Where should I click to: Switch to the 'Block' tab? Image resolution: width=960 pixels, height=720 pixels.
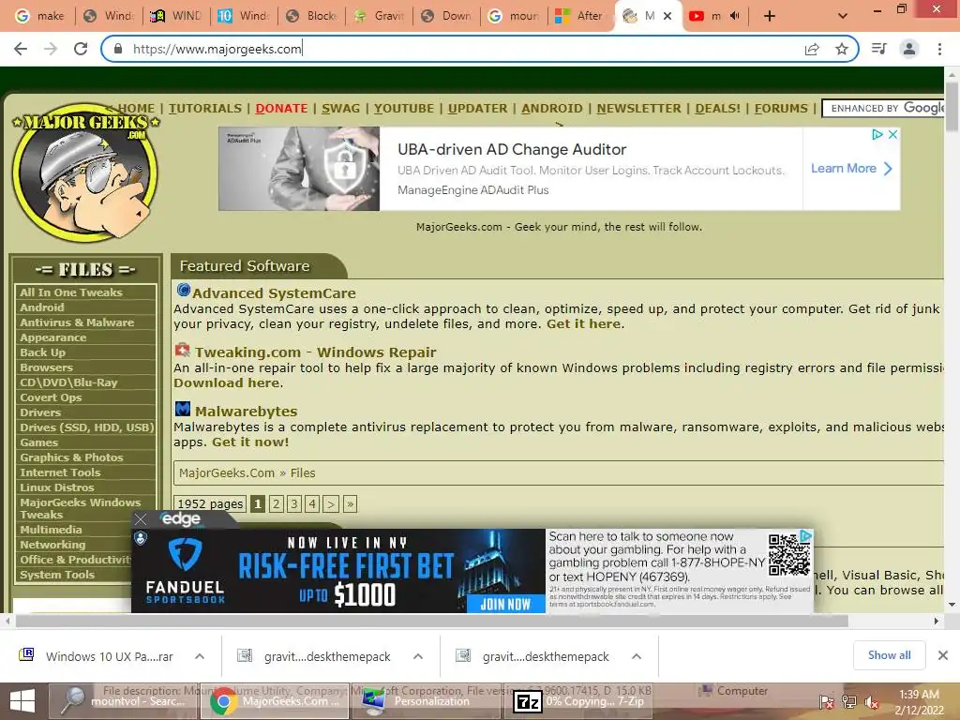tap(312, 16)
